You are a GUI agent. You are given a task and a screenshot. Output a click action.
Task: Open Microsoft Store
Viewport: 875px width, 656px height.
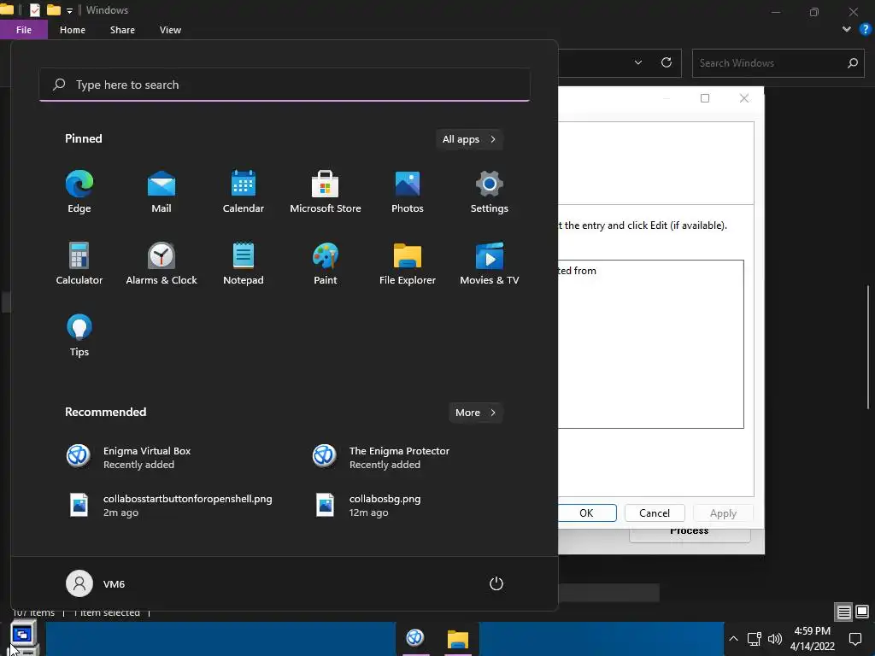326,192
